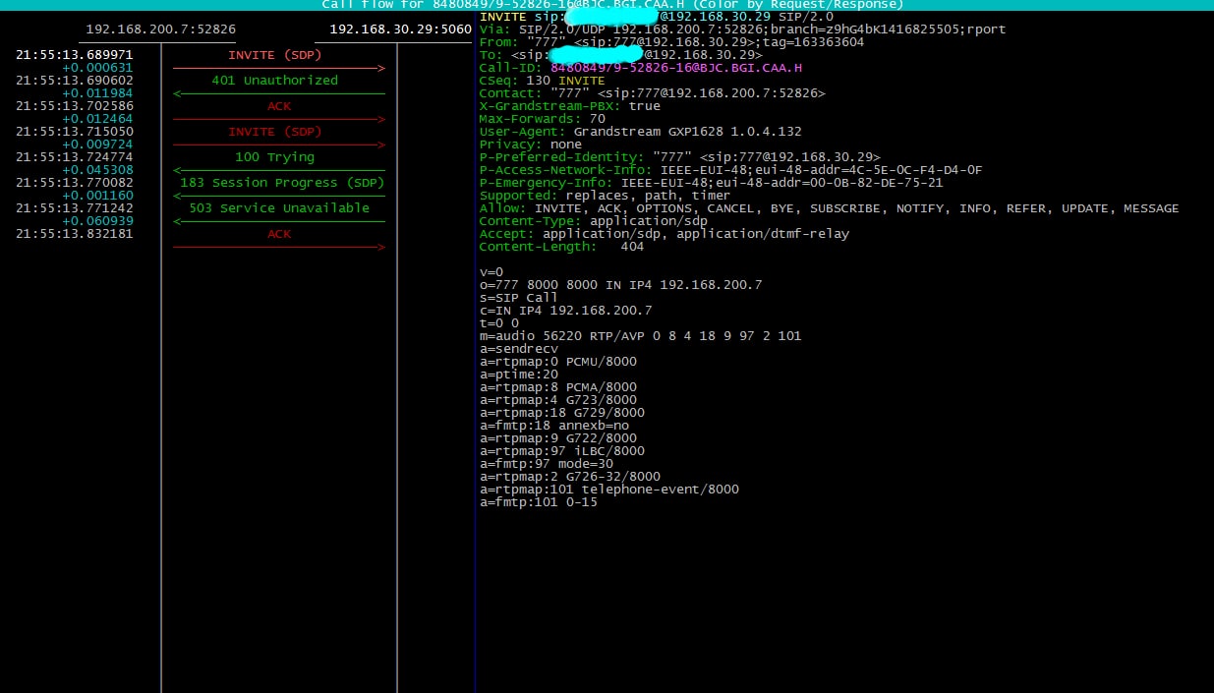
Task: Click the Via header line
Action: point(742,29)
